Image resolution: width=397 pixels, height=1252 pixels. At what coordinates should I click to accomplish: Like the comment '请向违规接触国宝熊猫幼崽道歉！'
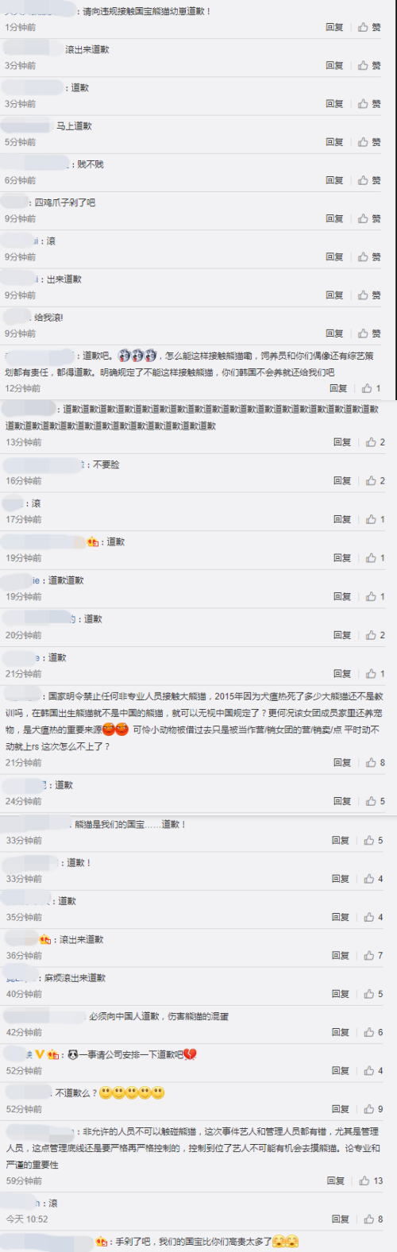369,27
